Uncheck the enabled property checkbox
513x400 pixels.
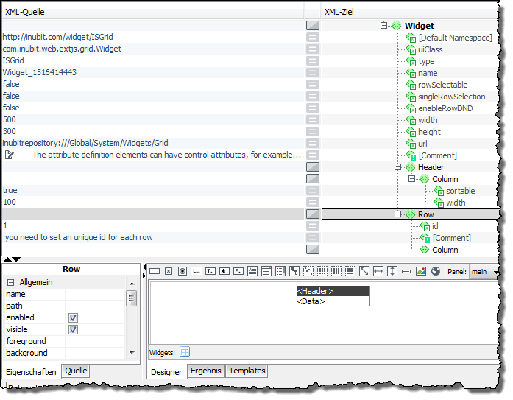pyautogui.click(x=73, y=317)
